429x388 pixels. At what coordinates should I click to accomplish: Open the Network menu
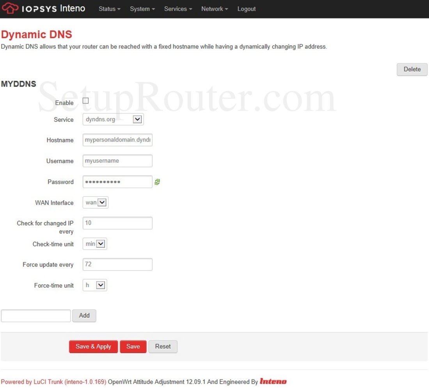[x=214, y=9]
